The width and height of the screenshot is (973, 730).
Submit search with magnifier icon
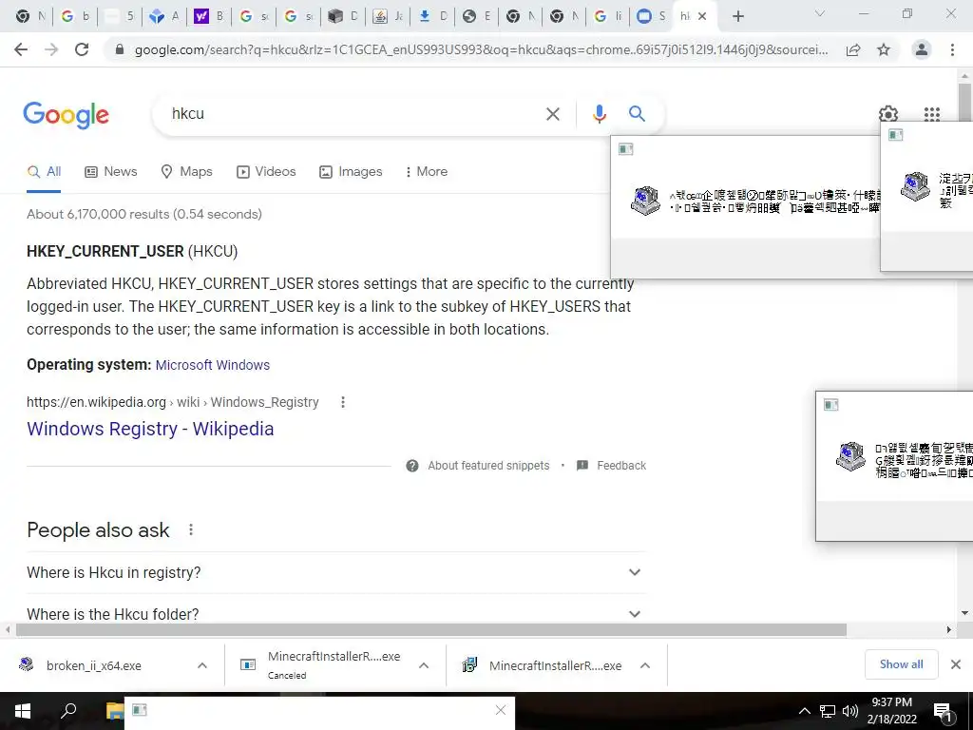click(x=637, y=114)
